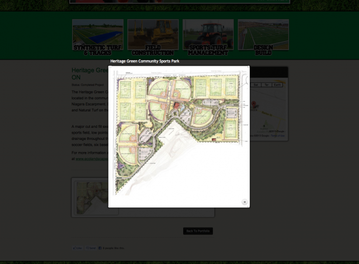The width and height of the screenshot is (359, 264).
Task: Switch map to Ter view
Action: 267,84
